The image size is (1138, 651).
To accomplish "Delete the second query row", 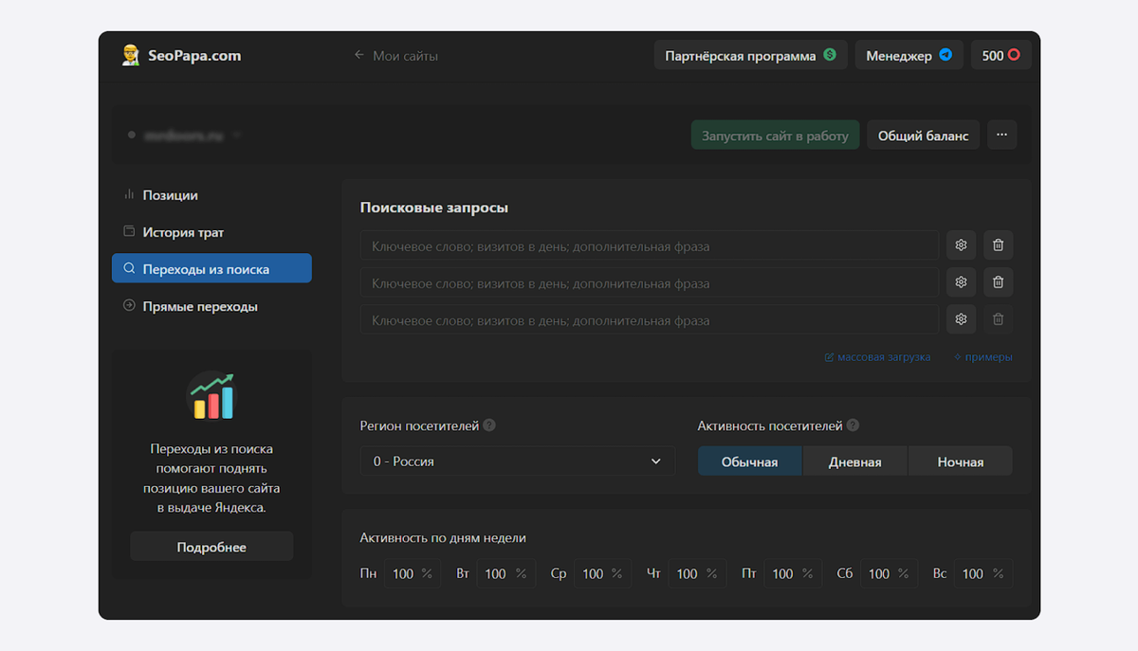I will click(998, 282).
